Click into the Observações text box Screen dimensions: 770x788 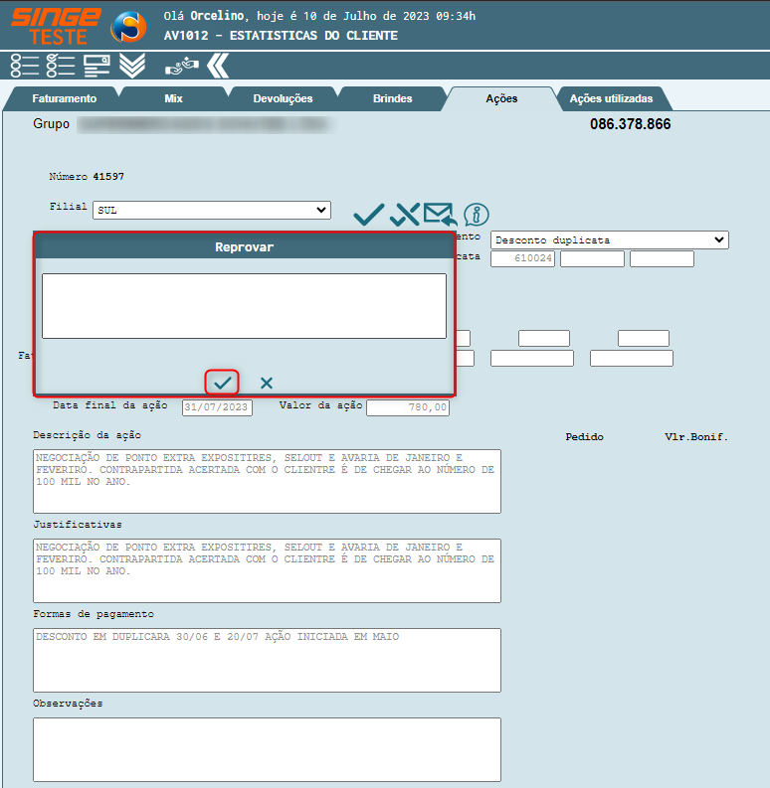[x=267, y=748]
